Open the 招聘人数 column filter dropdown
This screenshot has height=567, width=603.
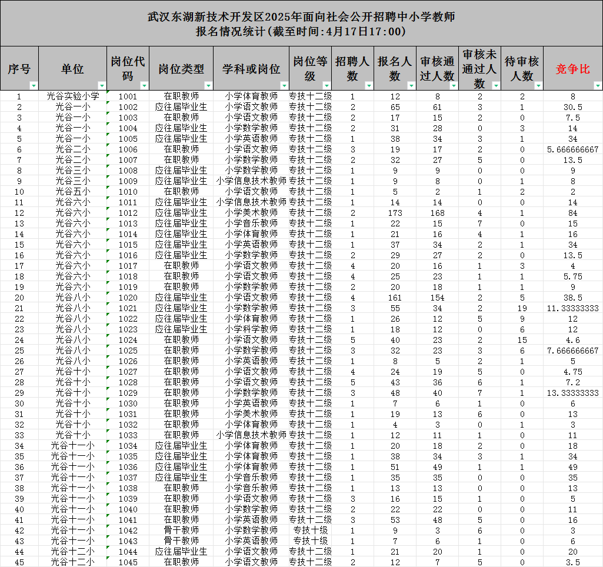[369, 85]
